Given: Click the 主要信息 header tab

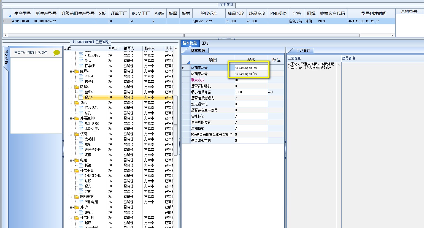Looking at the screenshot, I should (226, 5).
